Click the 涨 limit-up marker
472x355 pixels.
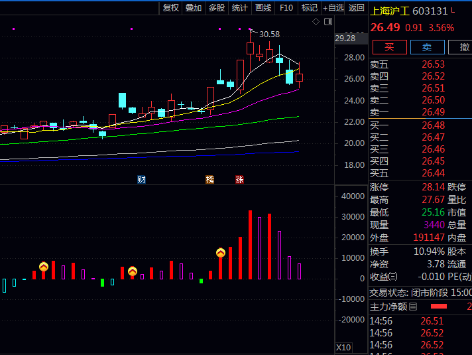[239, 180]
